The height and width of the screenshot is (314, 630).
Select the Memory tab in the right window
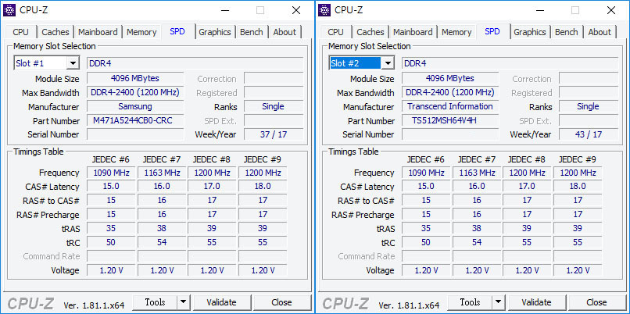(456, 32)
